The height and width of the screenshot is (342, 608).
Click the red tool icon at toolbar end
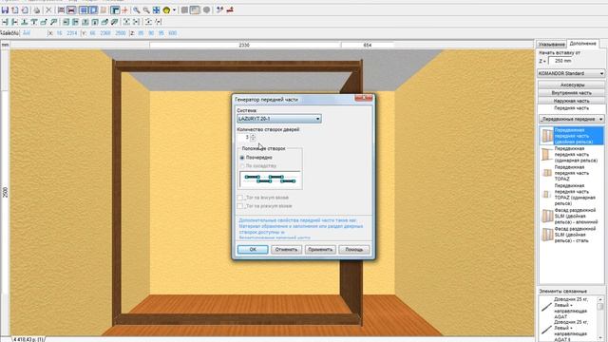click(x=230, y=10)
